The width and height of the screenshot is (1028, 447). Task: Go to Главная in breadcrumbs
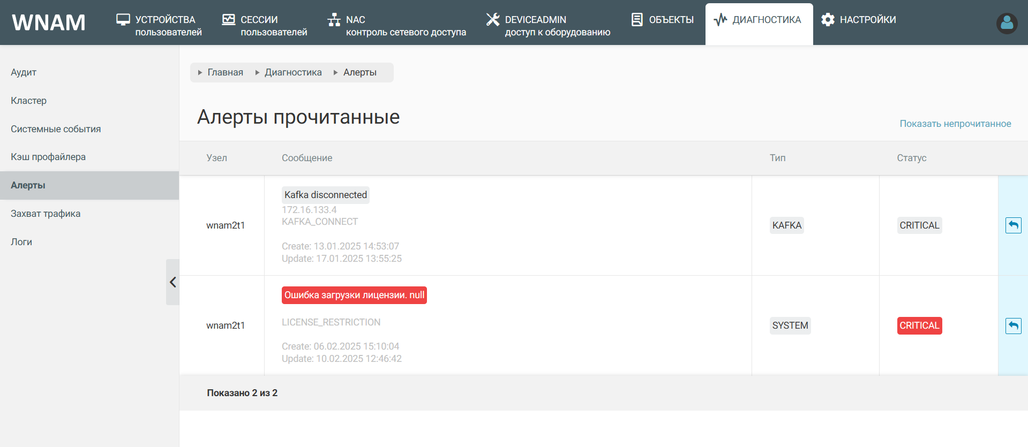225,72
